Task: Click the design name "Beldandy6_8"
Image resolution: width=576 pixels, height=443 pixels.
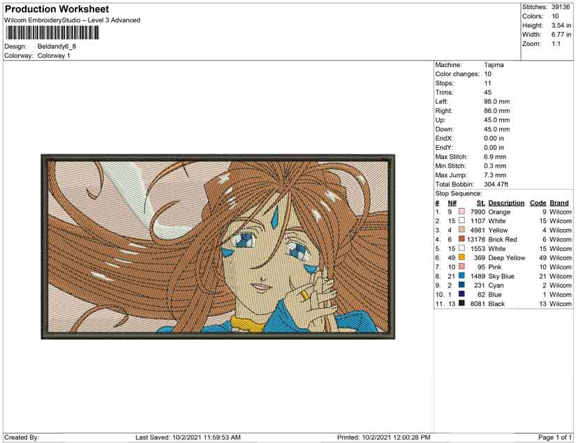Action: 57,47
